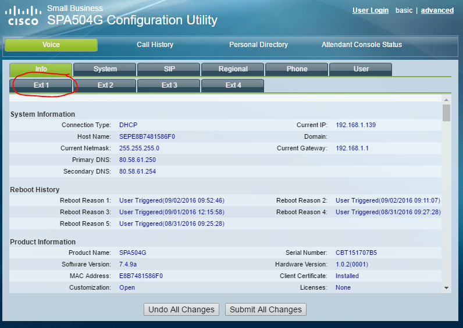
Task: Click Product Name value SPA504G
Action: click(x=133, y=253)
